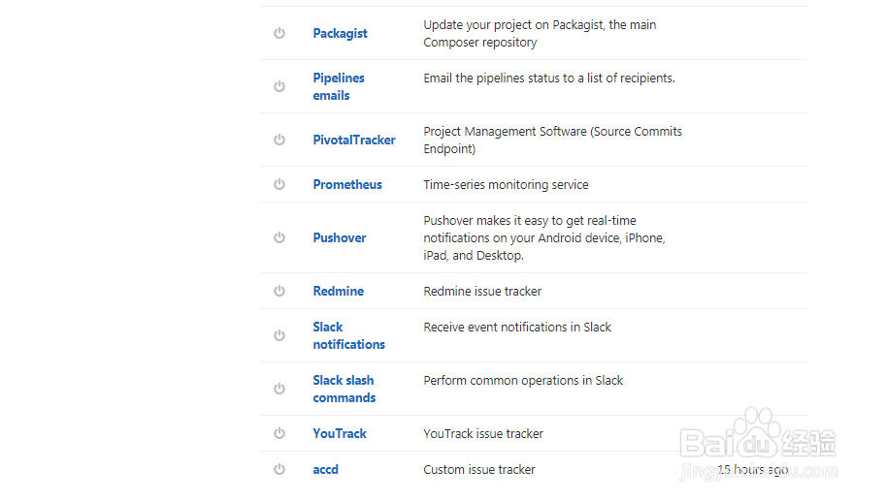Click the Prometheus power status icon
Image resolution: width=886 pixels, height=501 pixels.
point(279,184)
